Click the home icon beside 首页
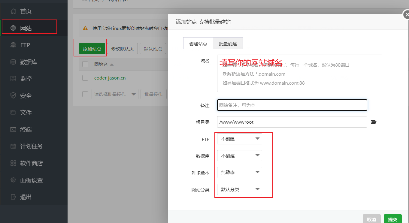 click(13, 11)
